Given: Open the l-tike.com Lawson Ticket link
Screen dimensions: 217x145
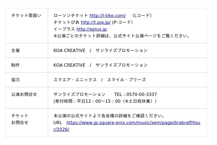Looking at the screenshot, I should coord(107,16).
